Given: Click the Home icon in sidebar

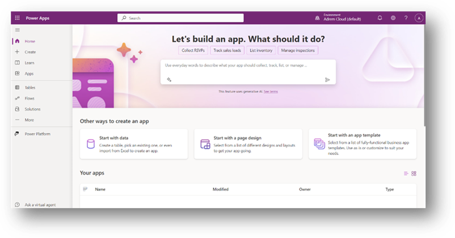Looking at the screenshot, I should (x=17, y=41).
